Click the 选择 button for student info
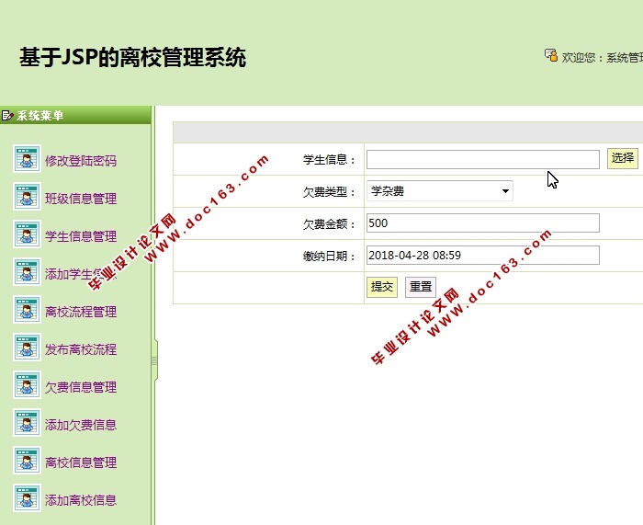The height and width of the screenshot is (525, 643). [x=623, y=158]
